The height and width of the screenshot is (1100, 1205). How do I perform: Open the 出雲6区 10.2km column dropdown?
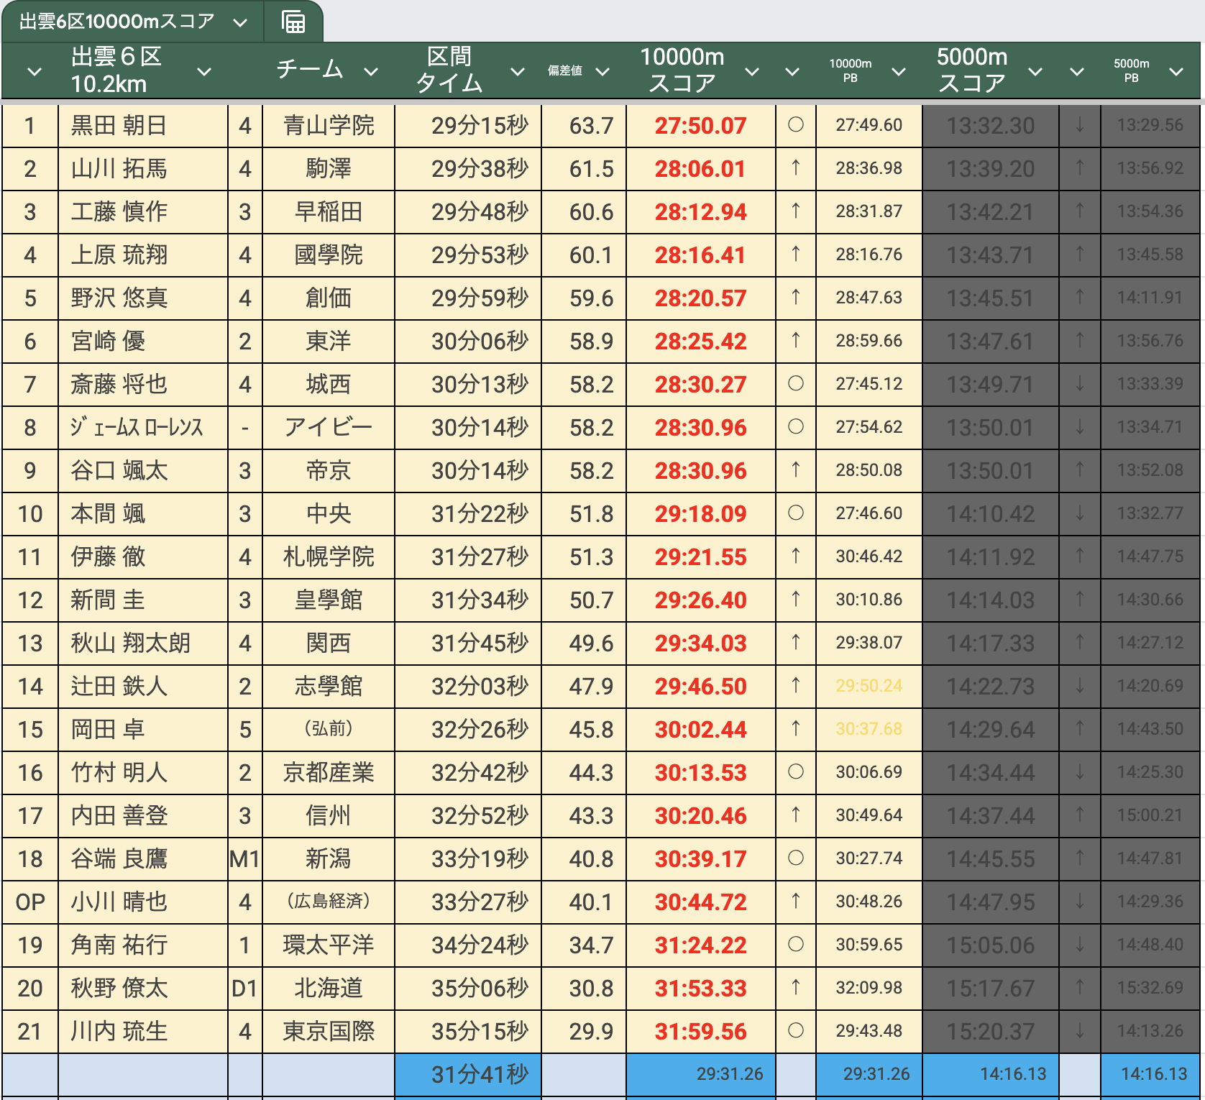pyautogui.click(x=204, y=71)
